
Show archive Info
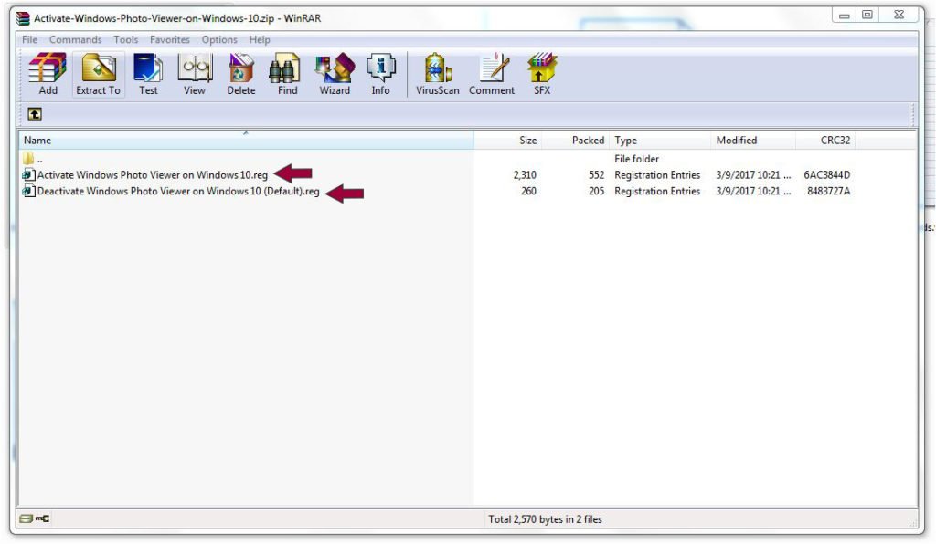(380, 74)
